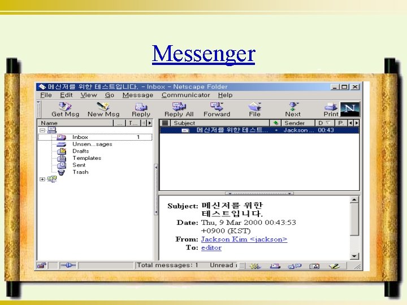407x305 pixels.
Task: Click message list column scroll right arrow
Action: pos(357,123)
